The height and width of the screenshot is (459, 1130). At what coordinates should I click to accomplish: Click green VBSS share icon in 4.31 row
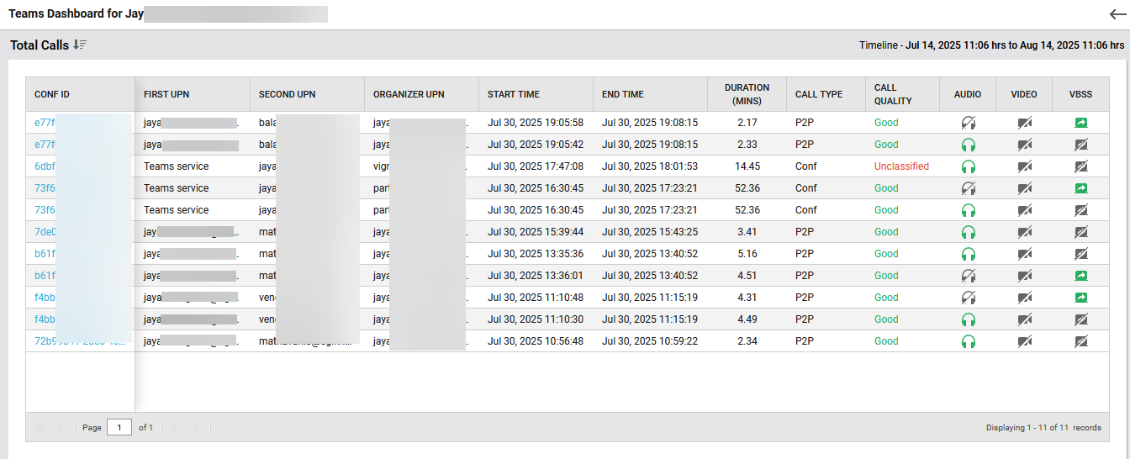[1081, 298]
